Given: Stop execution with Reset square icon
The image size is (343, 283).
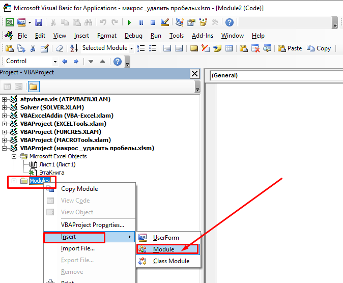Looking at the screenshot, I should [153, 22].
